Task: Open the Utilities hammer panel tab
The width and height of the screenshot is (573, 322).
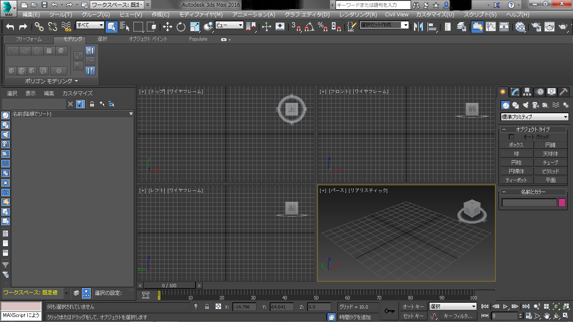Action: tap(564, 92)
